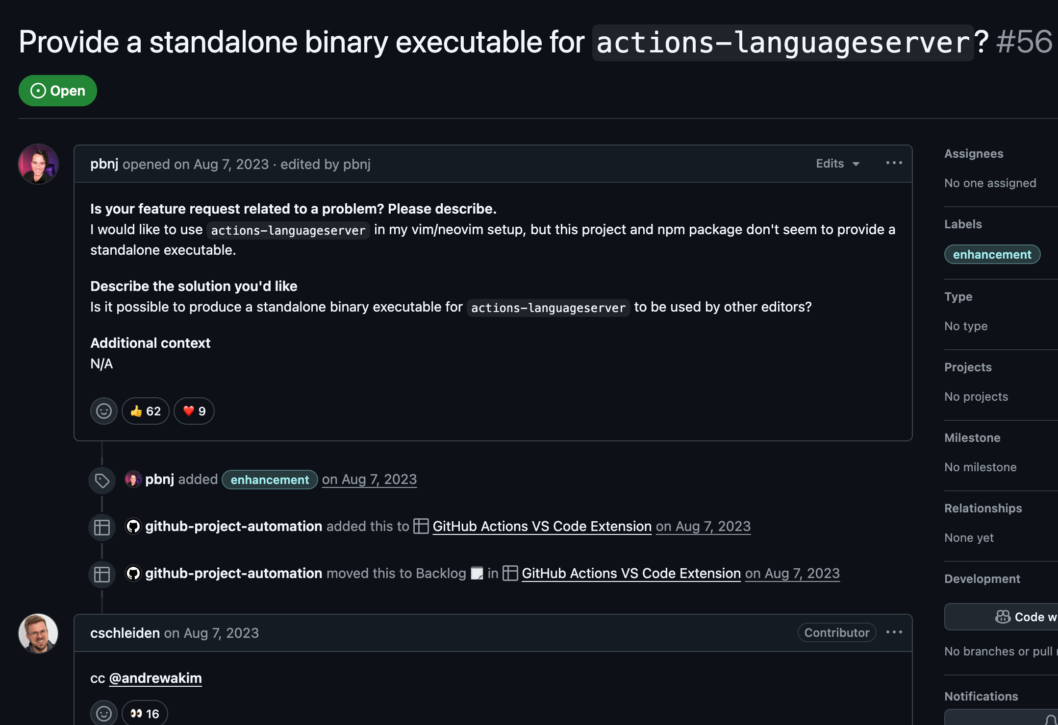Click the Copilot icon in the Development section
This screenshot has height=725, width=1058.
[x=1003, y=617]
